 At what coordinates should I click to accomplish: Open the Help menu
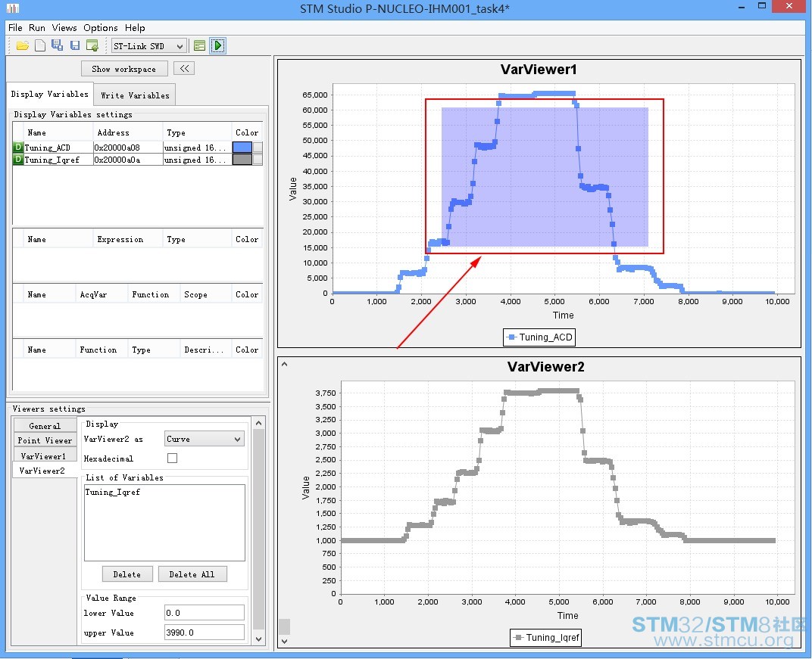point(135,28)
